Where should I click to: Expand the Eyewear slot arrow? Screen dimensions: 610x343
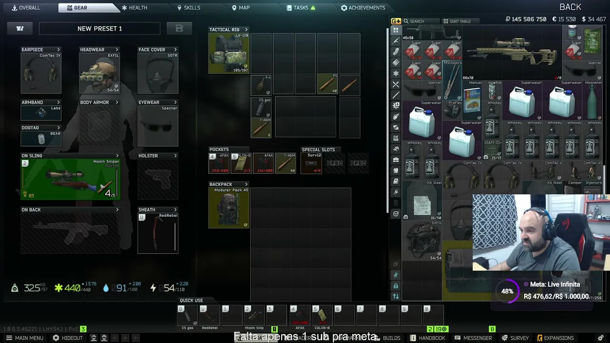[175, 102]
